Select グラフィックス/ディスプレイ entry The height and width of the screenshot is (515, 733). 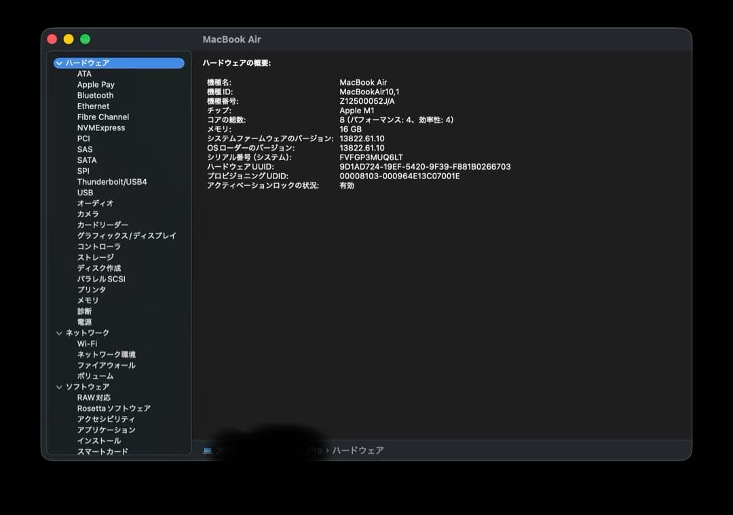(127, 235)
